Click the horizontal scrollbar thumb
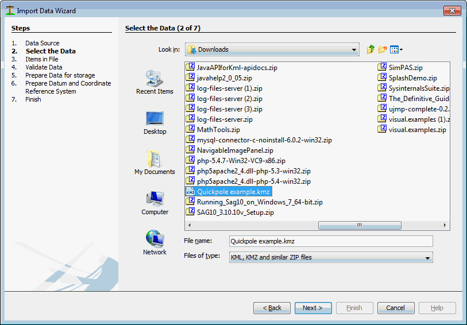The width and height of the screenshot is (467, 325). pos(360,225)
